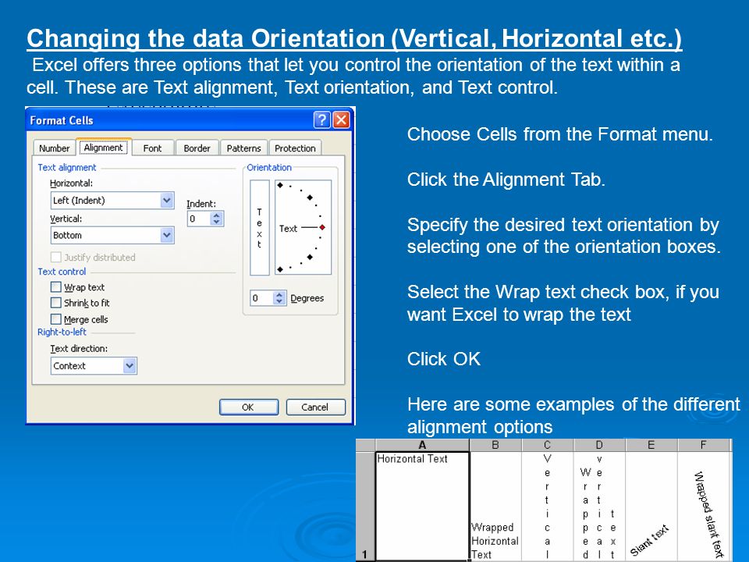749x562 pixels.
Task: Click the 'Text alignment' group label
Action: [67, 167]
